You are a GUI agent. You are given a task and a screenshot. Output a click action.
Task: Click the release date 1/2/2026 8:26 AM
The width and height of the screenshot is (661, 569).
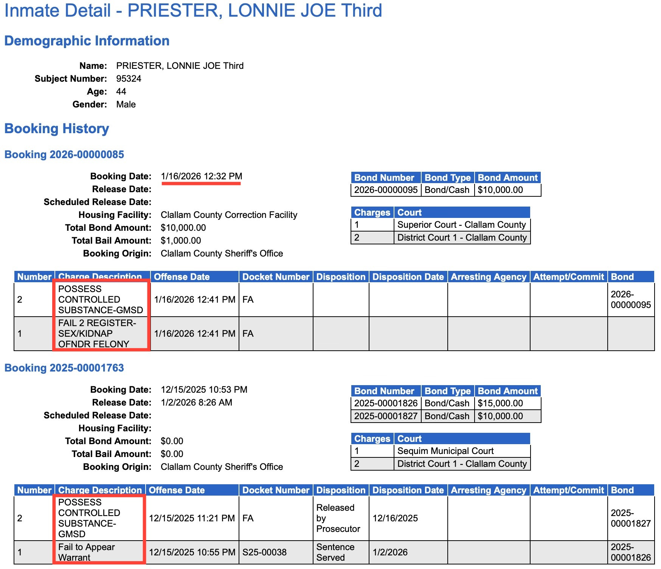196,403
